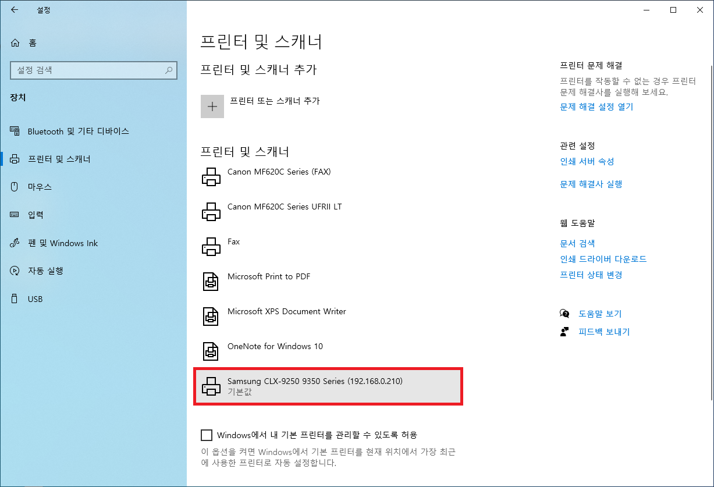This screenshot has width=714, height=487.
Task: Click the magnifier icon in search box
Action: click(169, 70)
